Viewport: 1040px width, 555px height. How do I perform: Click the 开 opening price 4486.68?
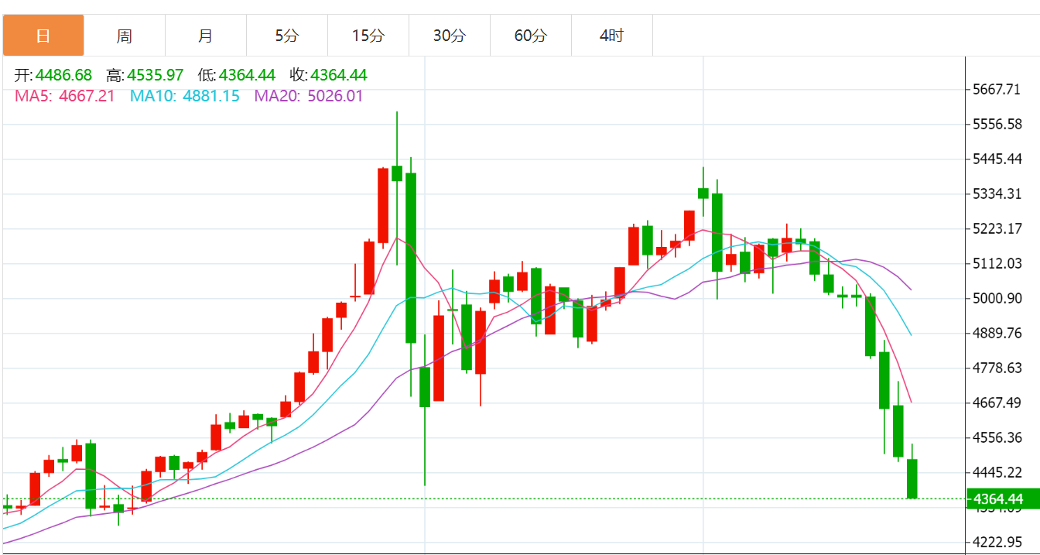(63, 75)
